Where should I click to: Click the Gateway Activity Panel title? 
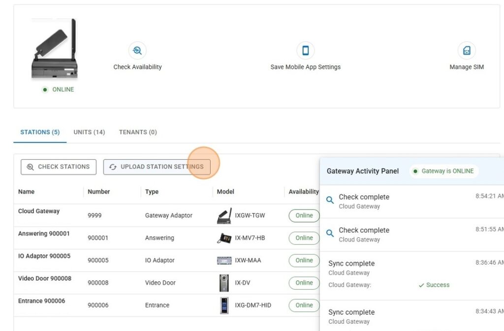[363, 171]
